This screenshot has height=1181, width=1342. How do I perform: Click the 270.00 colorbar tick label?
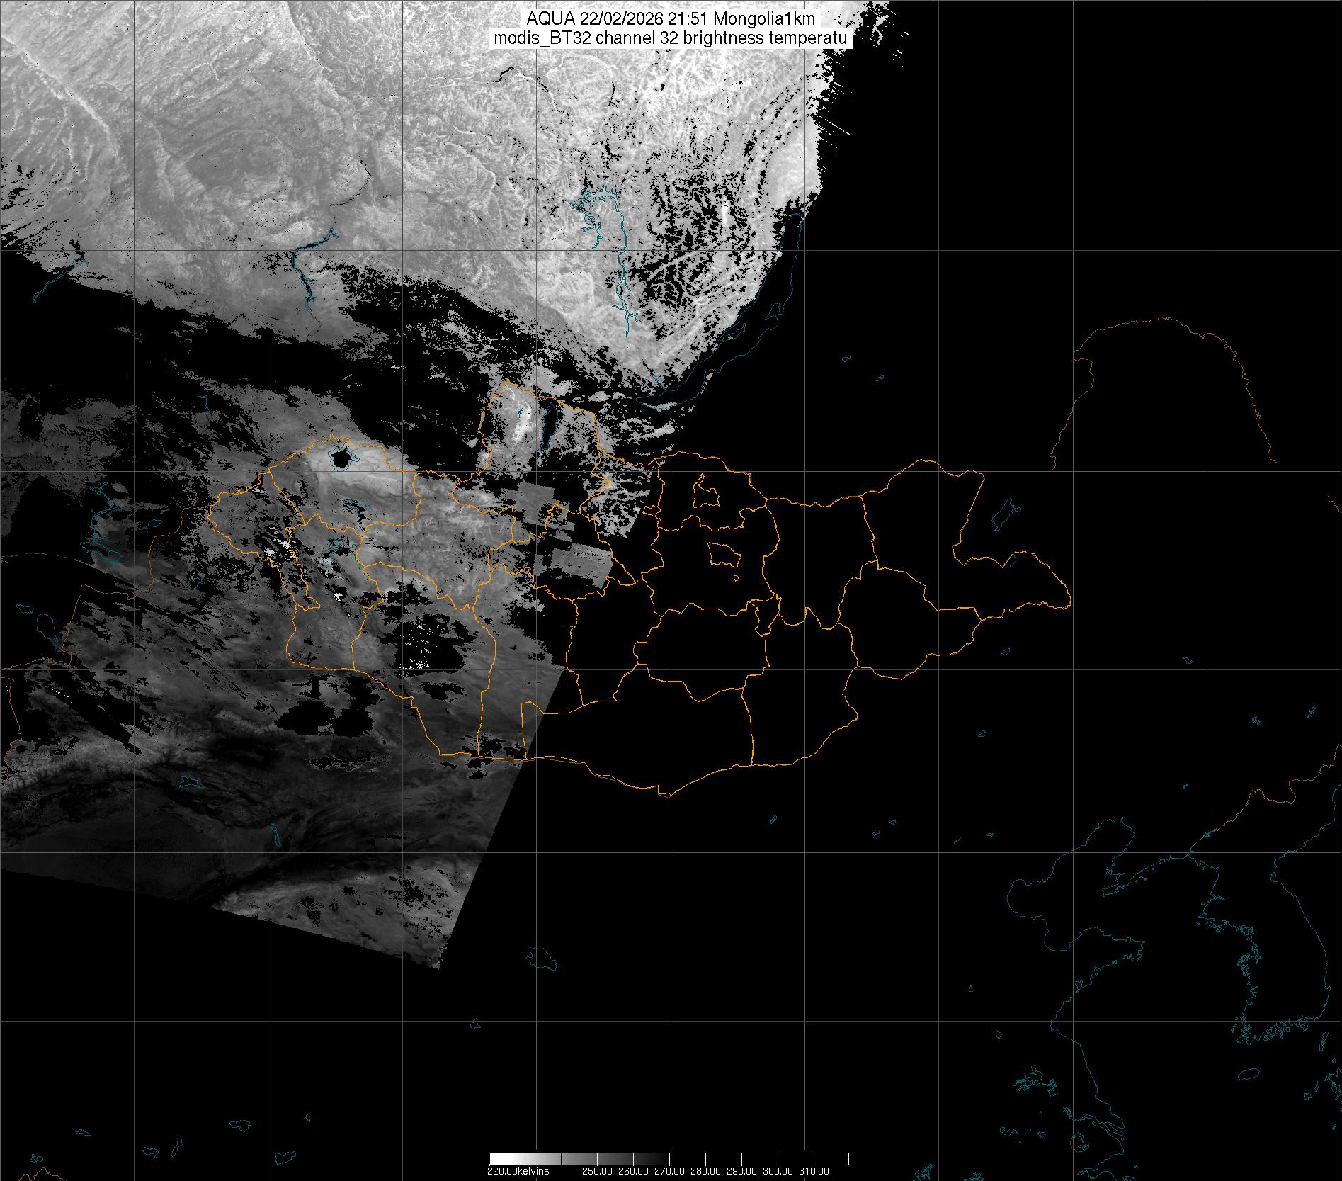point(670,1171)
